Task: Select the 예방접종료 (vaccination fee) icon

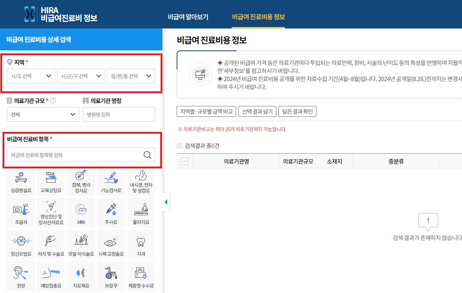Action: [x=51, y=276]
